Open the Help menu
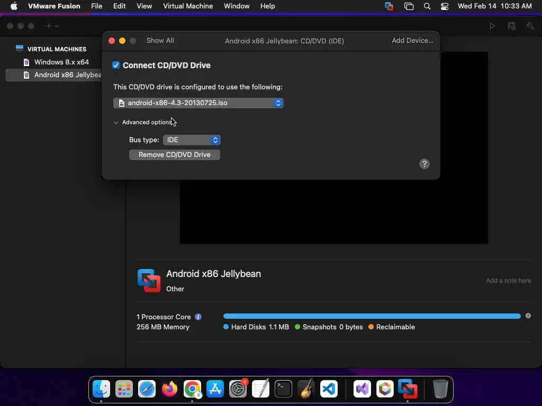Screen dimensions: 542x406 click(x=267, y=6)
